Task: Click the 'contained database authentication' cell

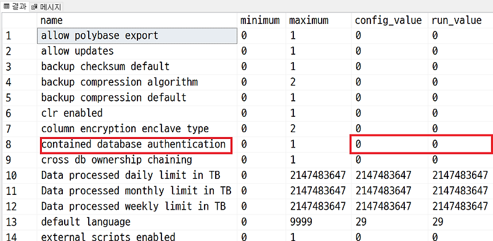Action: 137,144
